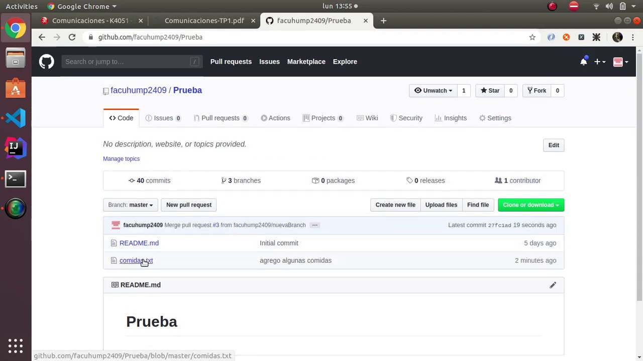Click Find file button
Image resolution: width=643 pixels, height=361 pixels.
pos(478,205)
